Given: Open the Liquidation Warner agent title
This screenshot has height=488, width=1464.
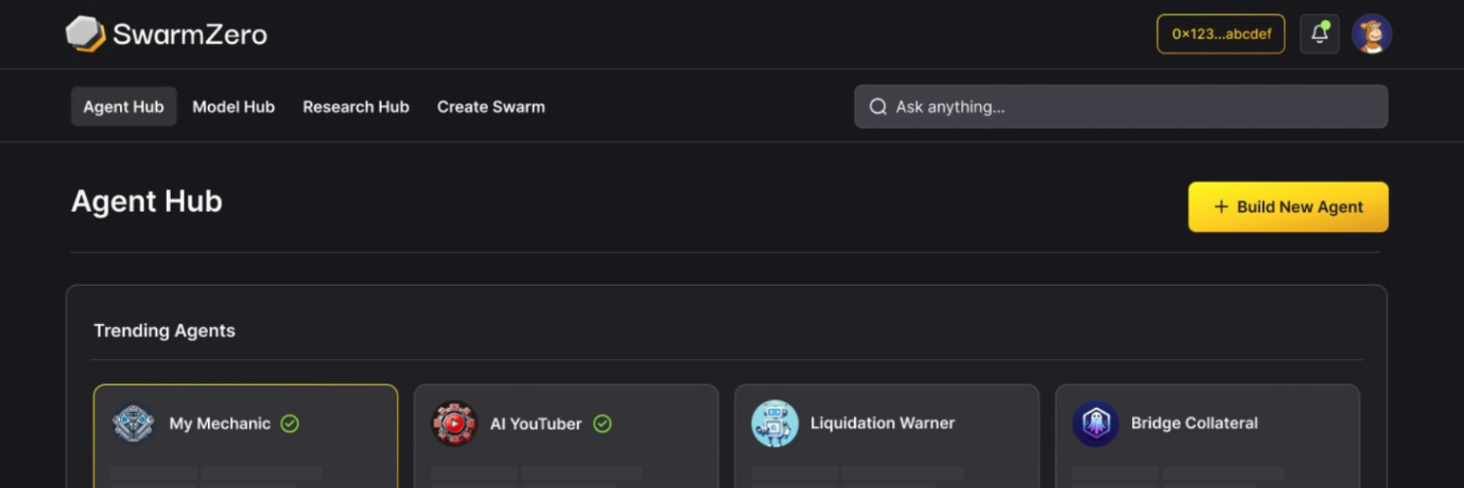Looking at the screenshot, I should 882,423.
